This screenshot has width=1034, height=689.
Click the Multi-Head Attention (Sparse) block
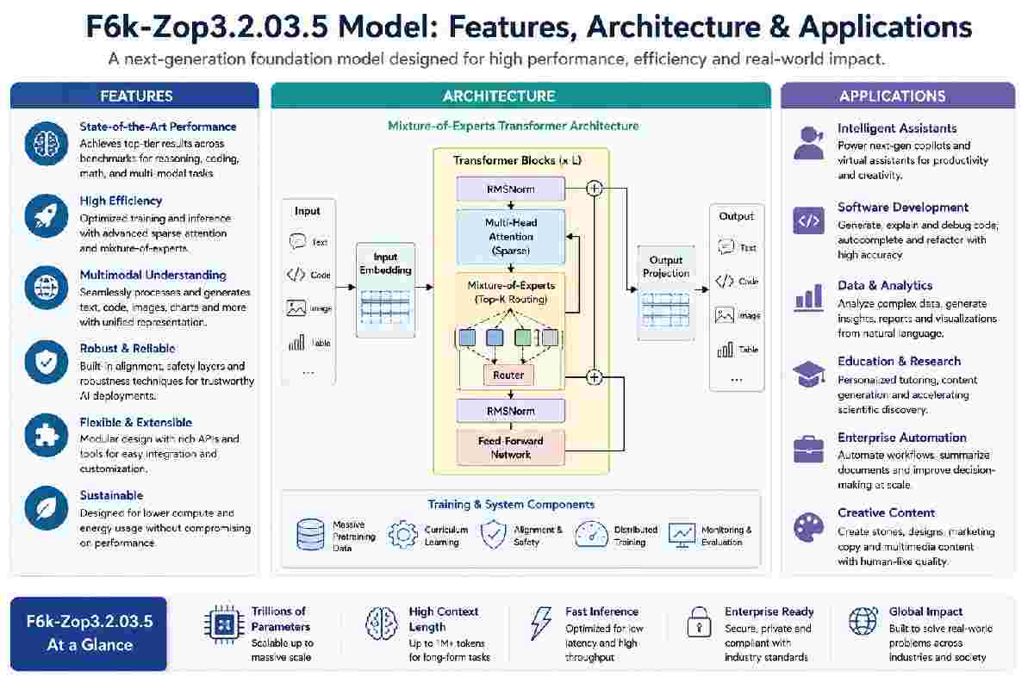510,236
